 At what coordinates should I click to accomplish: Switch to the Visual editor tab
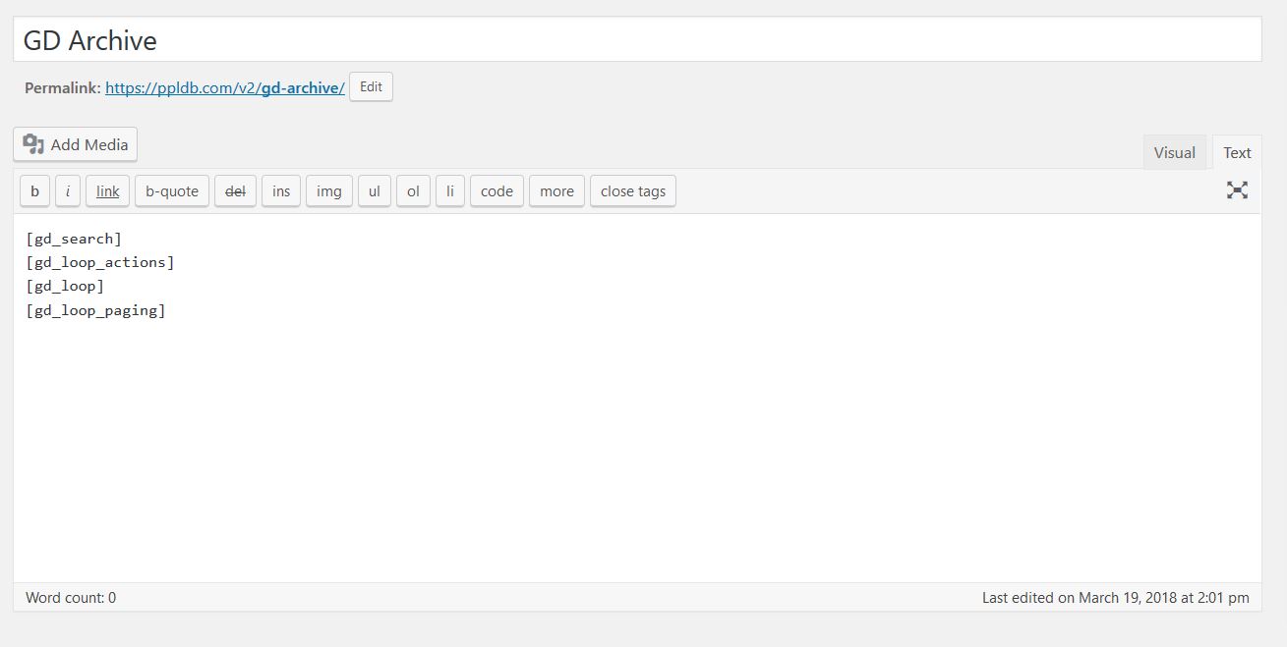click(1174, 152)
